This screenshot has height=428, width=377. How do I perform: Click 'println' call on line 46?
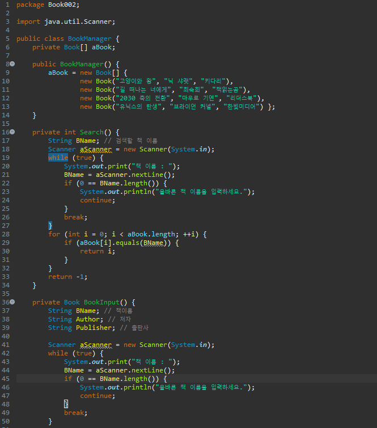click(137, 387)
